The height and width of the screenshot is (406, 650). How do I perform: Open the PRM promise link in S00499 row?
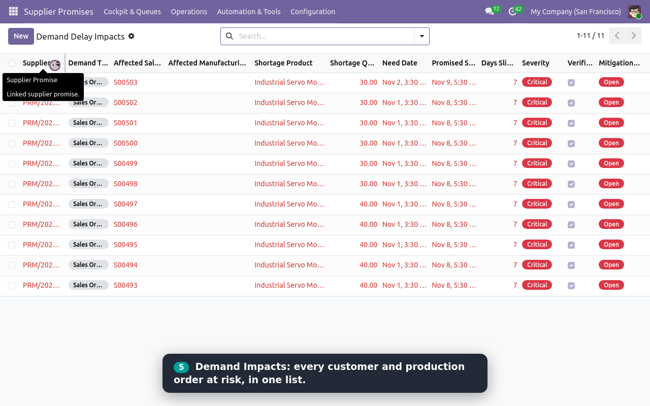click(41, 163)
